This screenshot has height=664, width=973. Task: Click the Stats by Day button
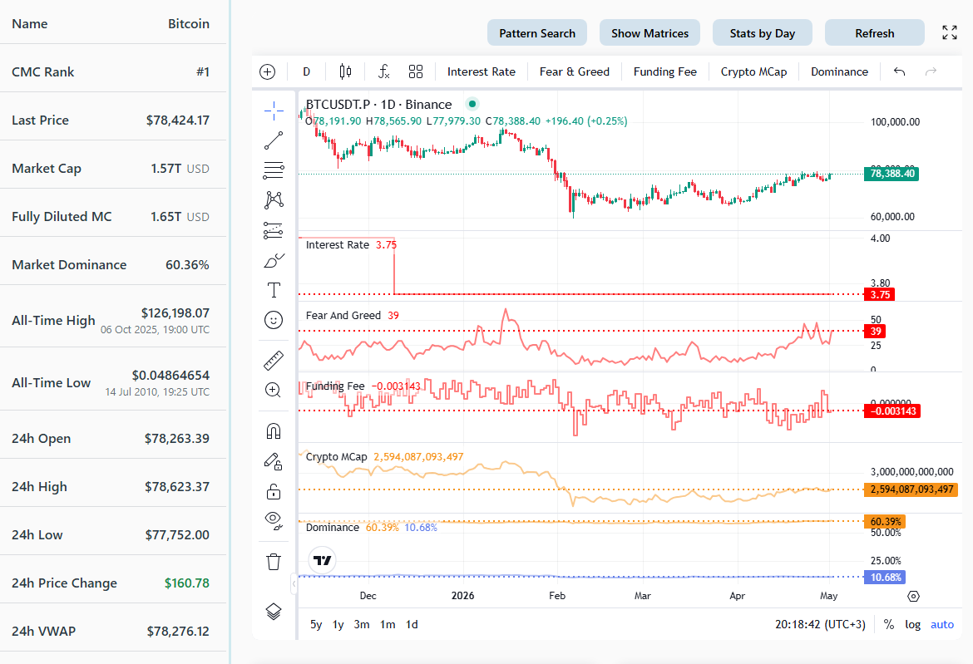coord(762,33)
